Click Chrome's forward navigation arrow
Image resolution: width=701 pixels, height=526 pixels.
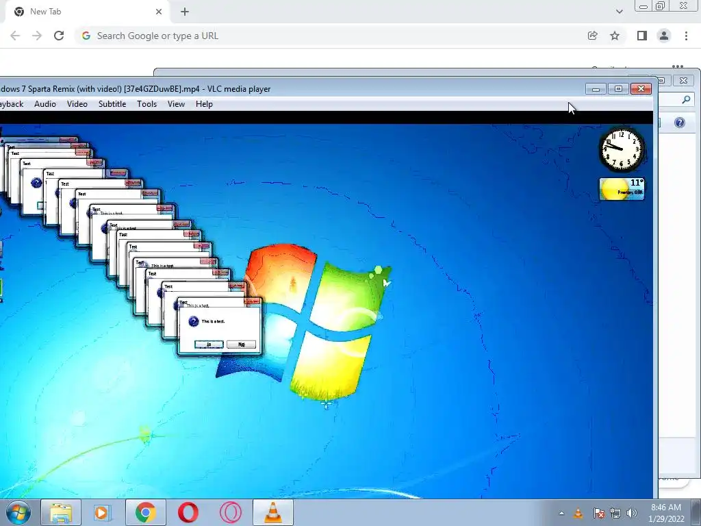coord(37,36)
